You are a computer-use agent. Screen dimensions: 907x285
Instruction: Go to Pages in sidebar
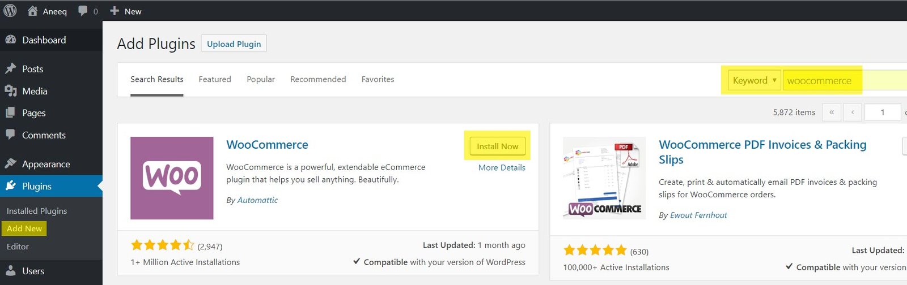click(33, 113)
